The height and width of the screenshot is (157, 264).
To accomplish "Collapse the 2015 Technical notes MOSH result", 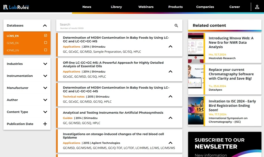I will (x=170, y=96).
